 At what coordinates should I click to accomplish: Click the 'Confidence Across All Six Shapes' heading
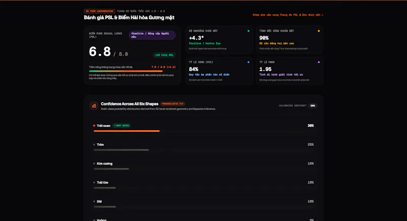click(130, 104)
